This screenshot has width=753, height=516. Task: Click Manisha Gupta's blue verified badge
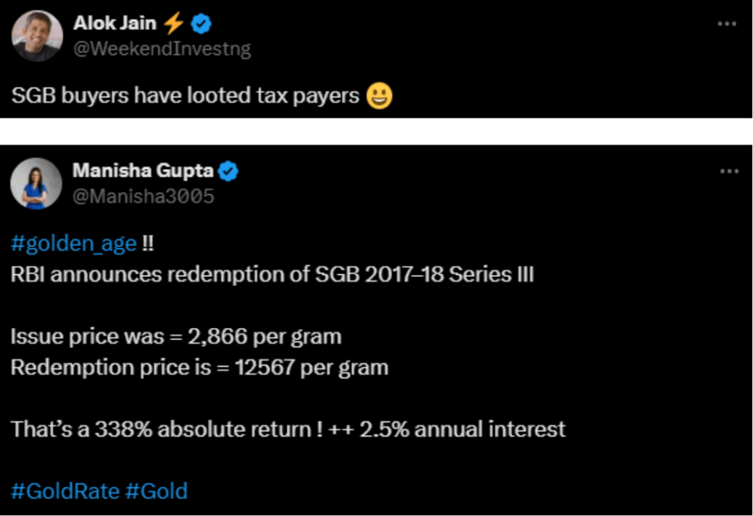pyautogui.click(x=229, y=171)
